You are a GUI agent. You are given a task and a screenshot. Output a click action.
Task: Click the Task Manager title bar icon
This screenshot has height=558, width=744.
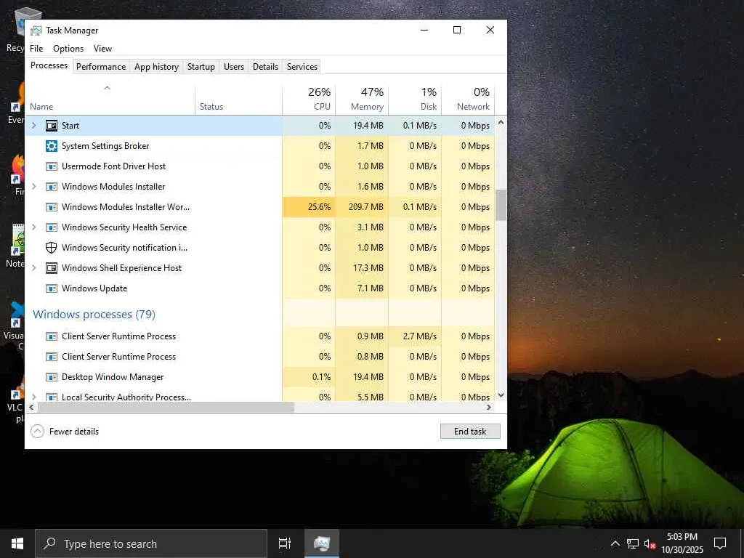tap(36, 31)
